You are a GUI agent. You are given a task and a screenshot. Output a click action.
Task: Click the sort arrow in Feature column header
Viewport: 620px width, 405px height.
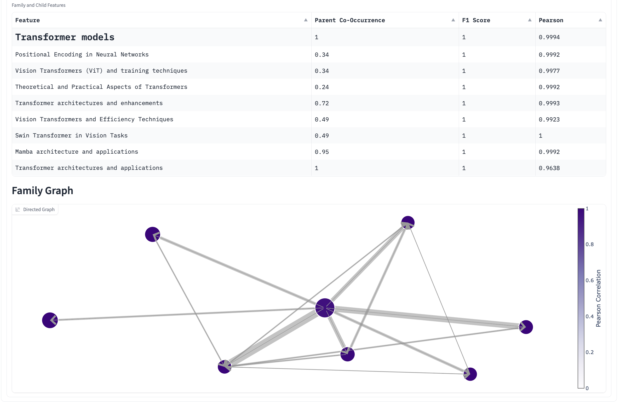click(x=306, y=20)
